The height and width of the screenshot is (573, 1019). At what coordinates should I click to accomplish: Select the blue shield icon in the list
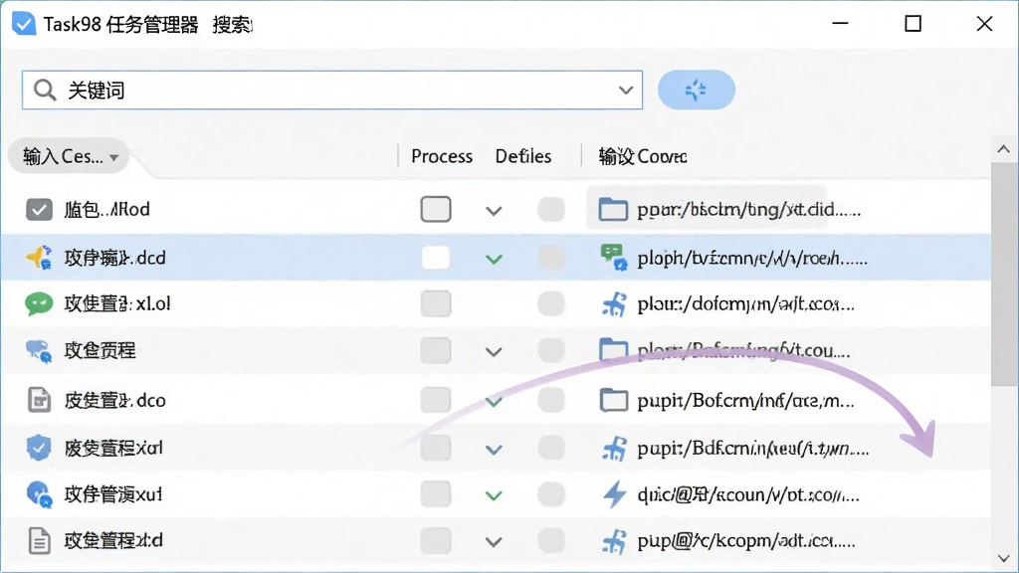click(39, 448)
